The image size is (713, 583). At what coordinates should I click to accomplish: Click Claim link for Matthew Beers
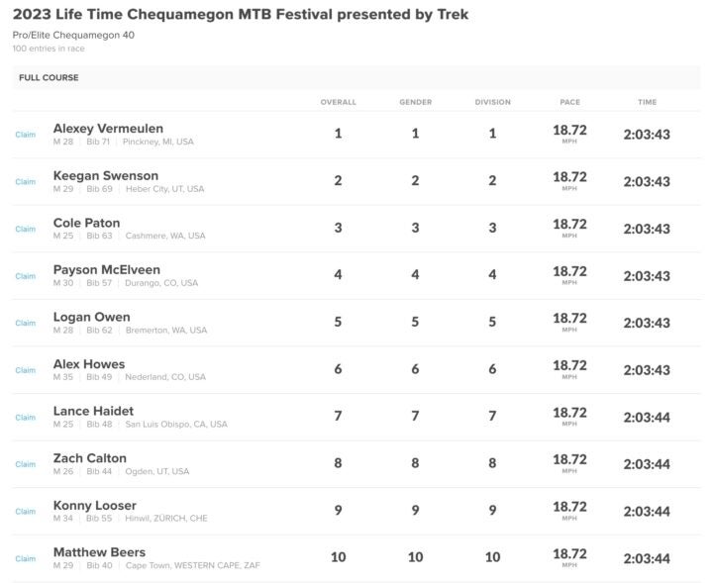click(26, 559)
